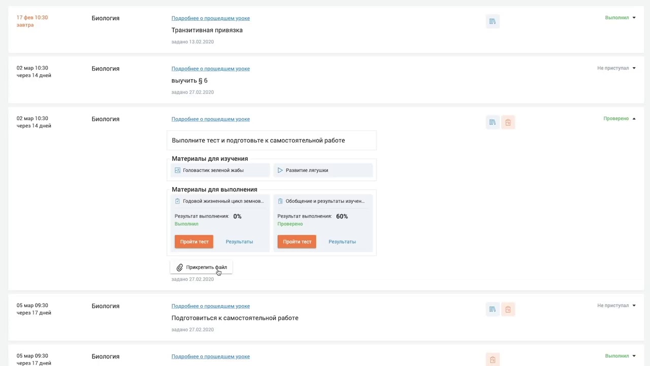Open the 'Головастик зеленой жабы' image material
650x366 pixels.
click(x=213, y=170)
